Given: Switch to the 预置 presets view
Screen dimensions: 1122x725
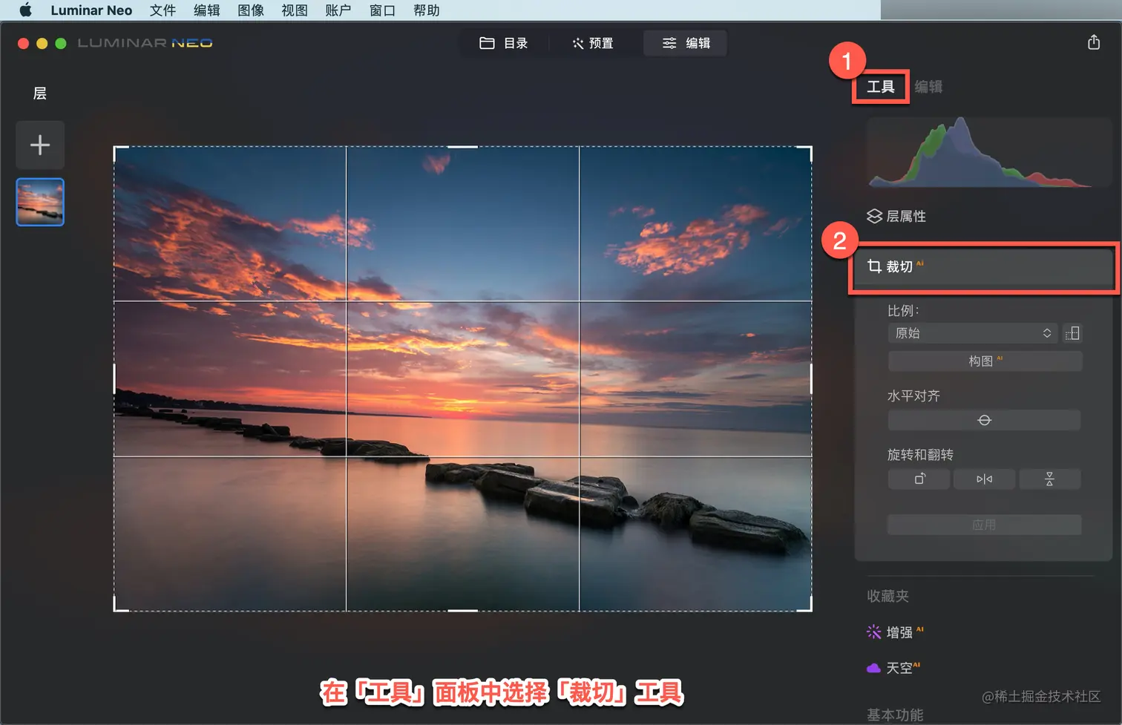Looking at the screenshot, I should (x=593, y=43).
